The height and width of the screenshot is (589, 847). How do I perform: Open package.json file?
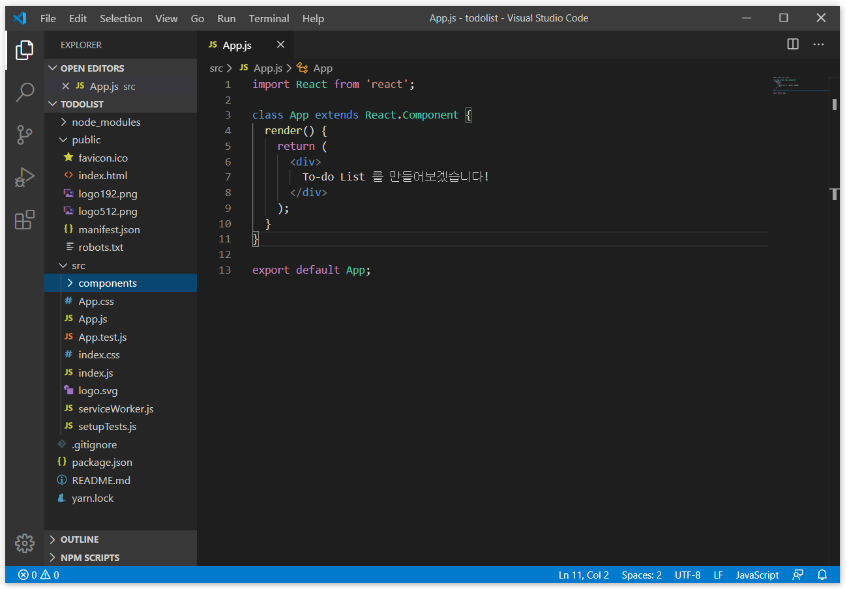[x=121, y=463]
